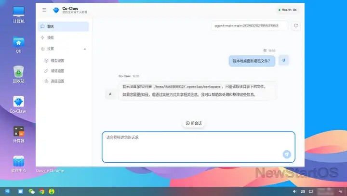347x196 pixels.
Task: Click the 新会话 new conversation button
Action: pyautogui.click(x=193, y=123)
